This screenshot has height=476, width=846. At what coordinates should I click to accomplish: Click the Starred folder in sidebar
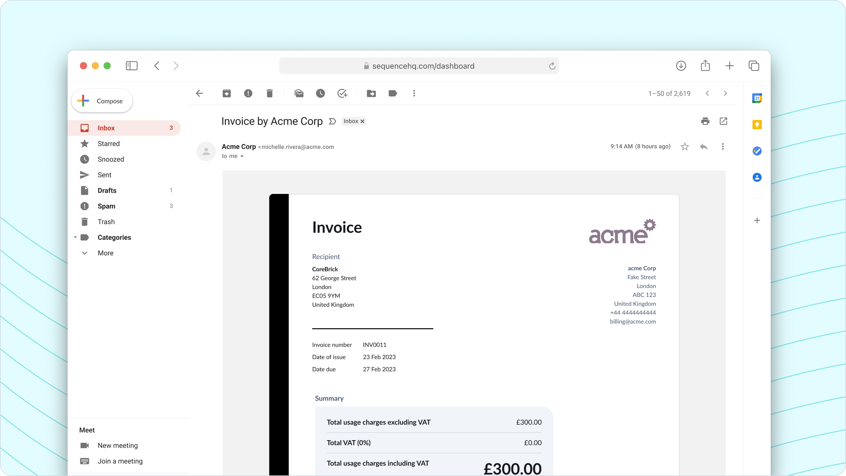click(109, 144)
